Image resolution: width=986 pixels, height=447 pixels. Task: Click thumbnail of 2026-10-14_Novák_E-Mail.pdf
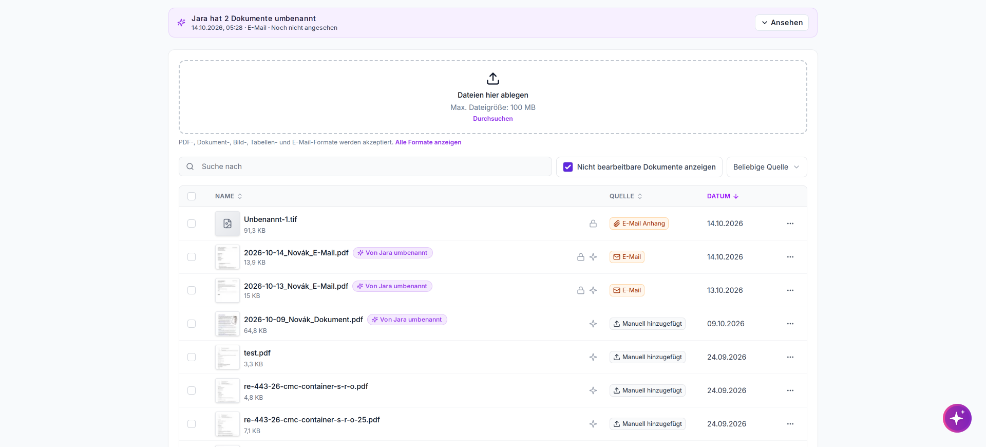pyautogui.click(x=227, y=257)
